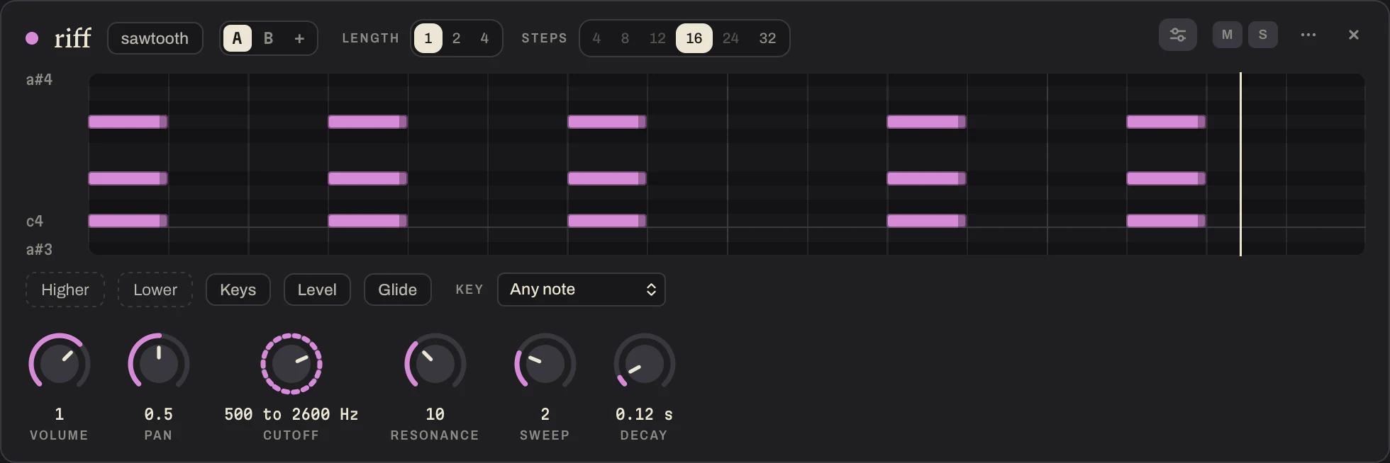
Task: Open the Glide view
Action: pyautogui.click(x=397, y=290)
